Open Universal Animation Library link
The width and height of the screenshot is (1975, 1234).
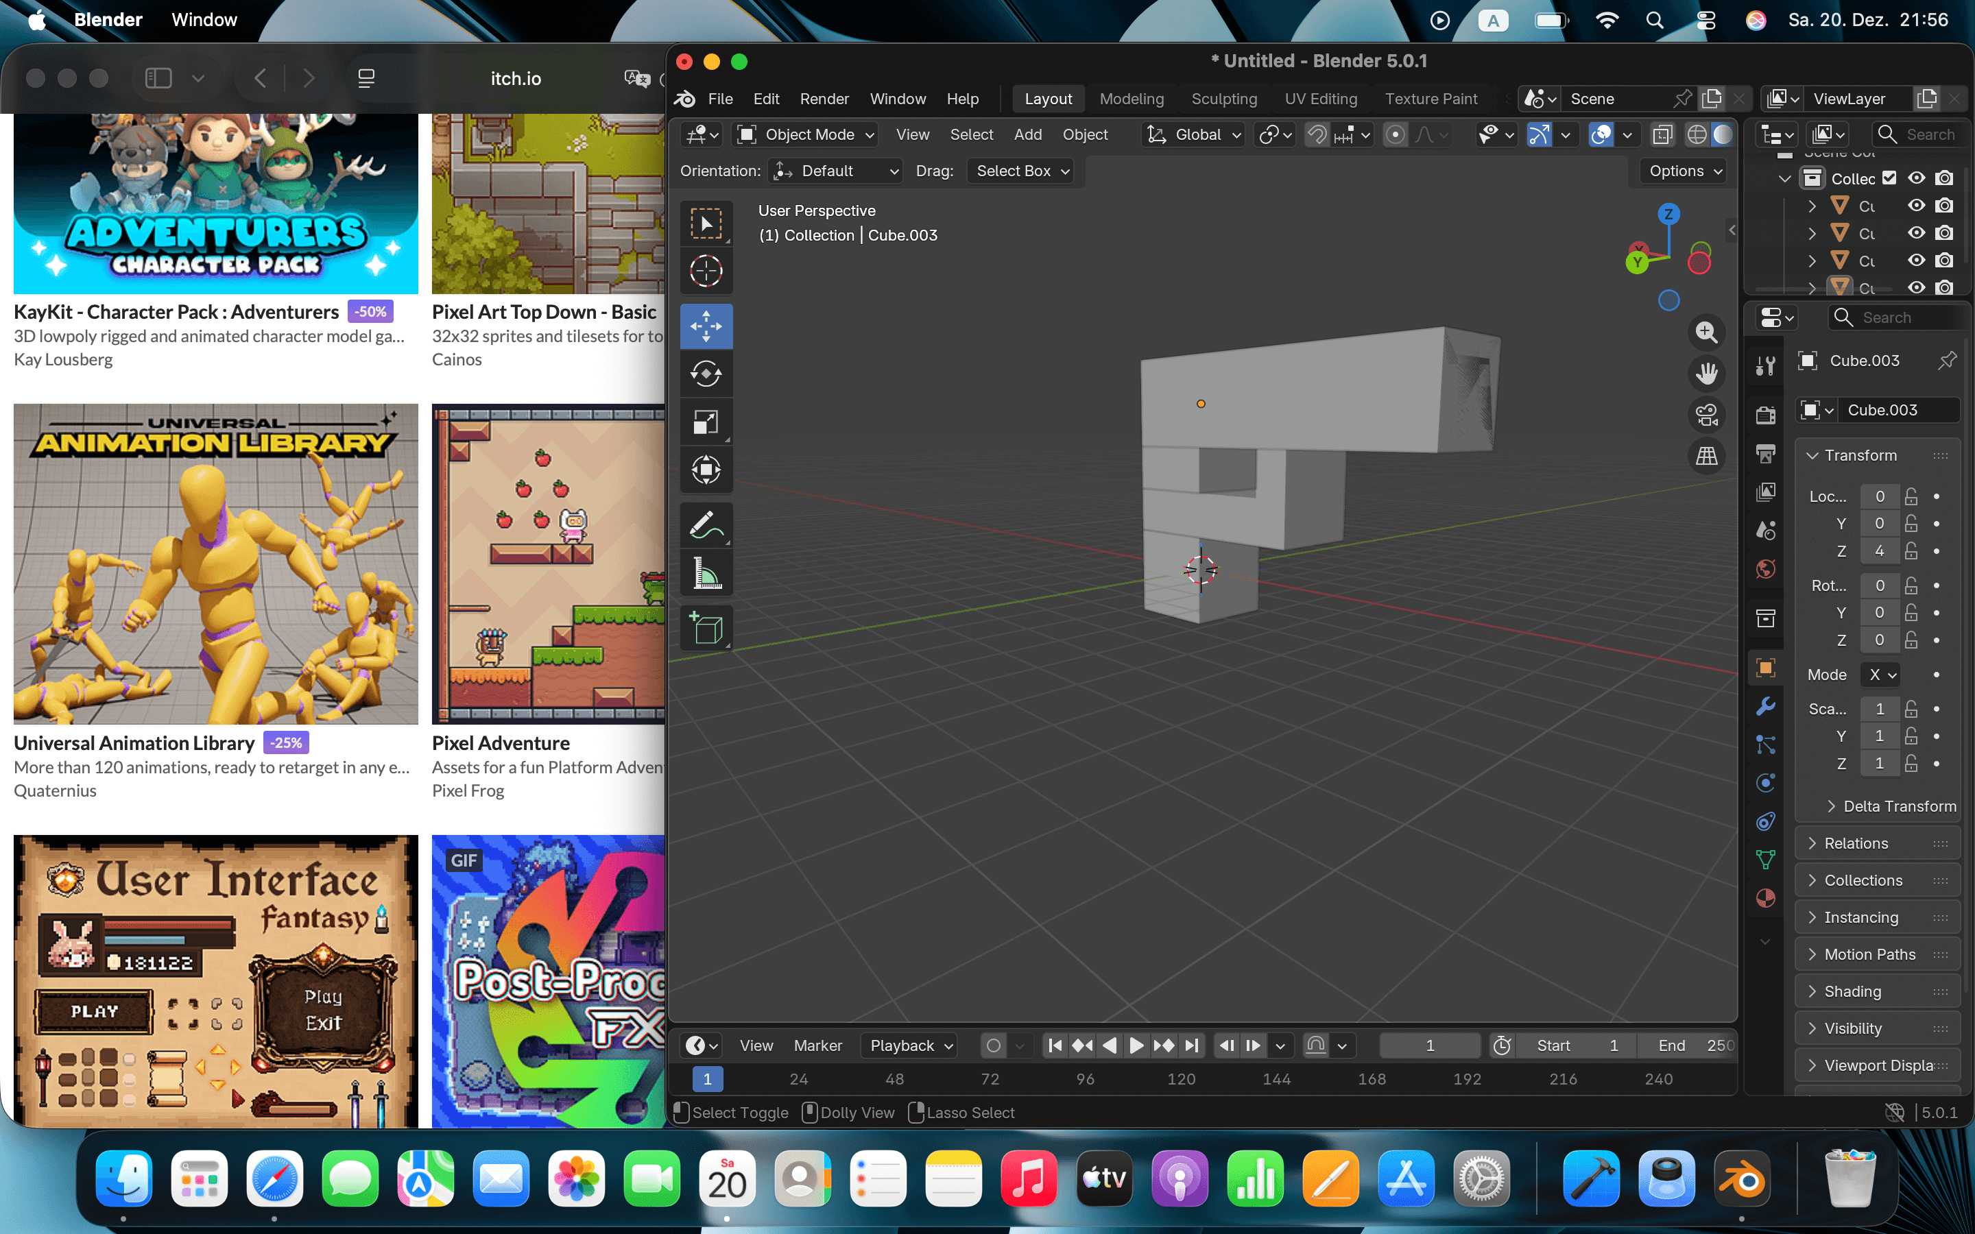(x=134, y=742)
